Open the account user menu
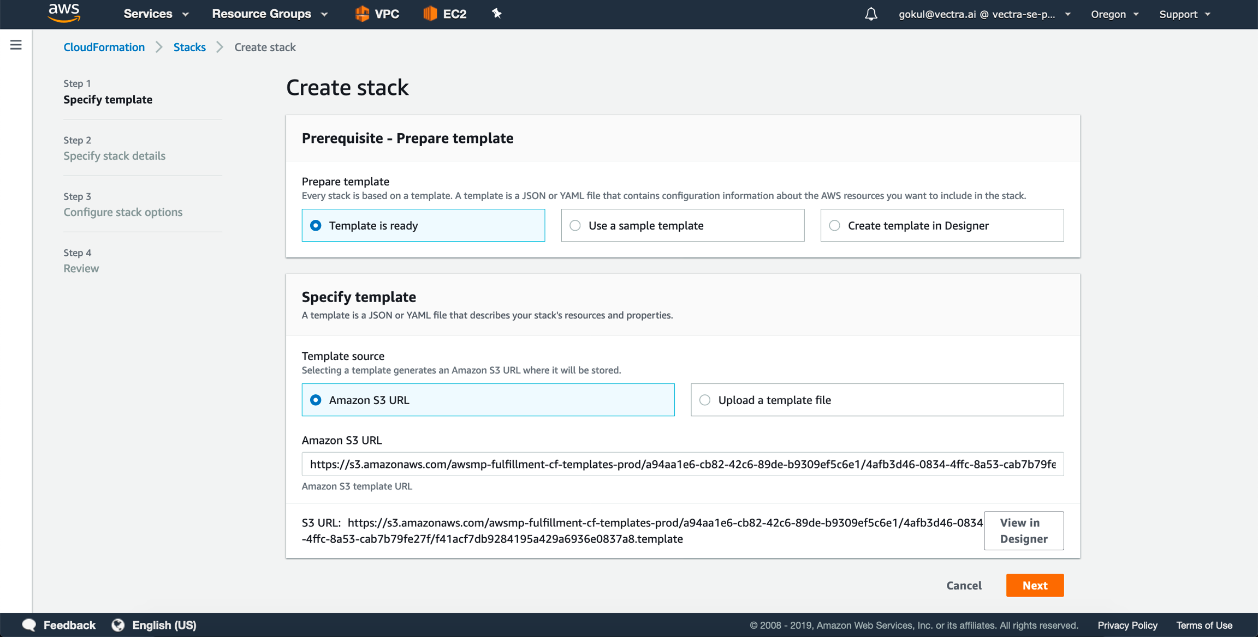This screenshot has width=1258, height=637. pos(984,14)
